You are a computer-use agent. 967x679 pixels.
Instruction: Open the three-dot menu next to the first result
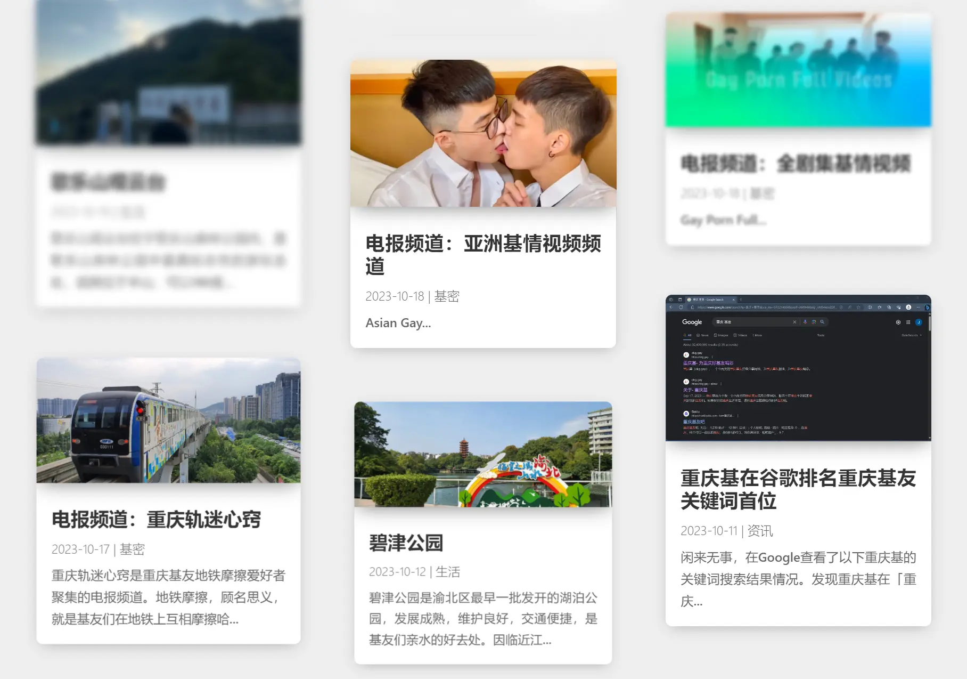tap(711, 357)
